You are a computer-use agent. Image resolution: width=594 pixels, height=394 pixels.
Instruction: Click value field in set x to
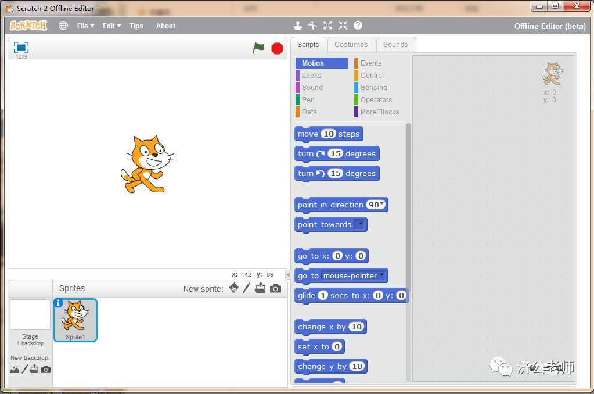point(337,346)
